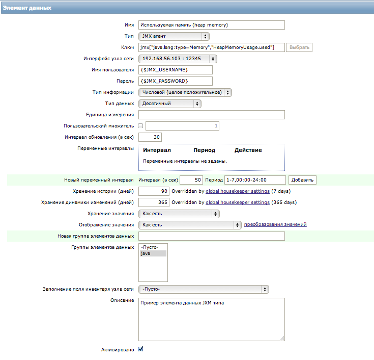The width and height of the screenshot is (374, 360).
Task: Click the Период field with 1-7,00:00-24:00
Action: [255, 180]
